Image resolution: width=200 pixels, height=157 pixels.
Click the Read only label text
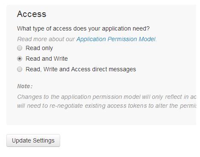[x=39, y=48]
